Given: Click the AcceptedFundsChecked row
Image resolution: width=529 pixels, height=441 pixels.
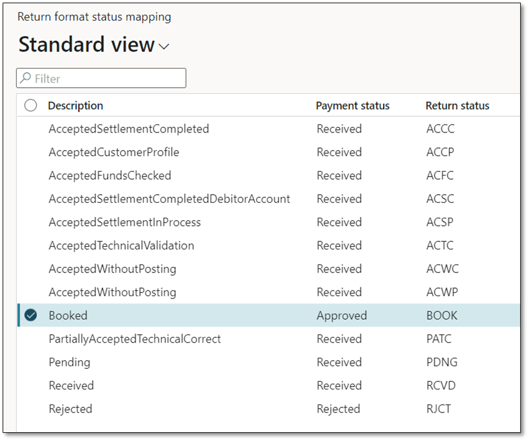Looking at the screenshot, I should [x=109, y=176].
